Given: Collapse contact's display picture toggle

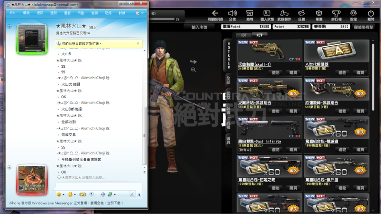Looking at the screenshot, I should [9, 26].
